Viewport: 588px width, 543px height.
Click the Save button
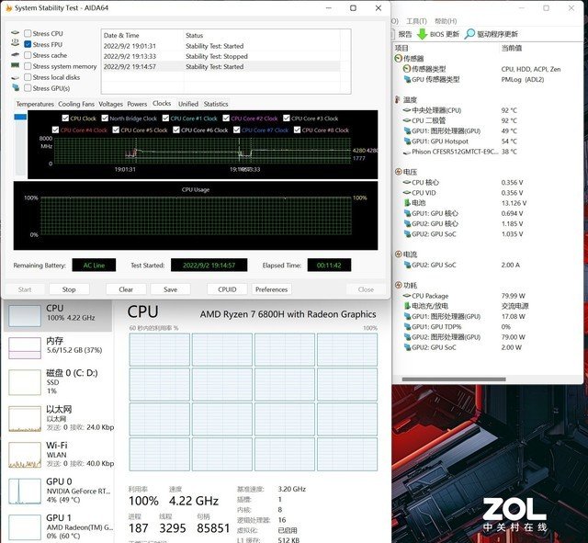pyautogui.click(x=170, y=289)
